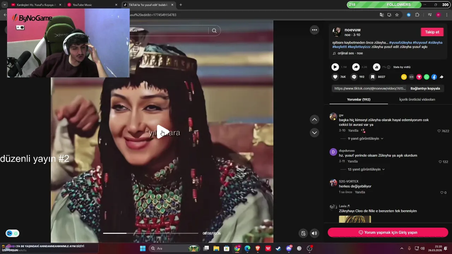452x254 pixels.
Task: Open the media control playlist icon
Action: (x=429, y=15)
